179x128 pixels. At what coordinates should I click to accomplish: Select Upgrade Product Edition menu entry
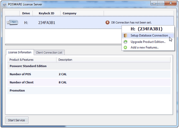pyautogui.click(x=148, y=42)
